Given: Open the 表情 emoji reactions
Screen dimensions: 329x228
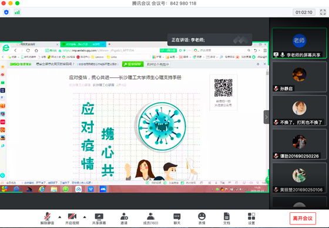Looking at the screenshot, I should [202, 219].
